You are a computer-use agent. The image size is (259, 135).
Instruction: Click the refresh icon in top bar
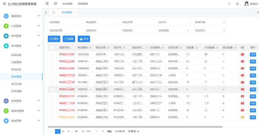click(55, 4)
